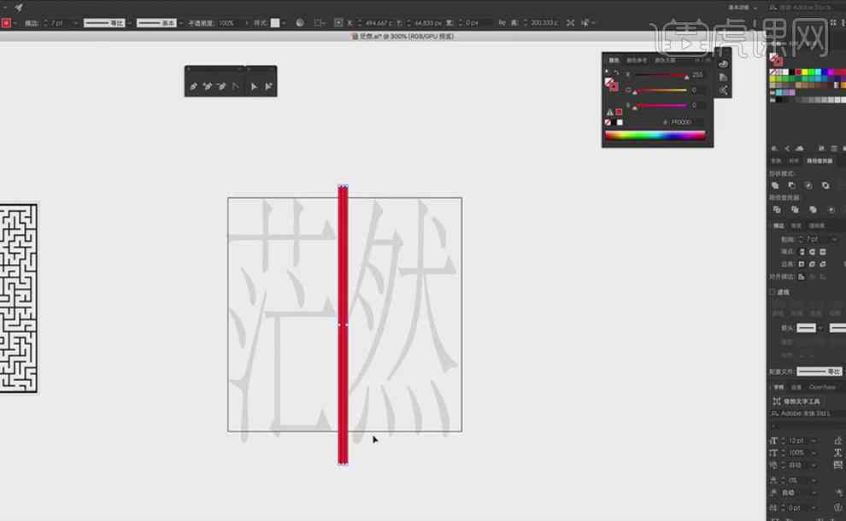Click the width value field
846x521 pixels.
(x=478, y=23)
